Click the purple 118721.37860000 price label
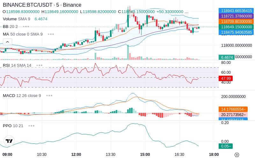 click(x=236, y=16)
